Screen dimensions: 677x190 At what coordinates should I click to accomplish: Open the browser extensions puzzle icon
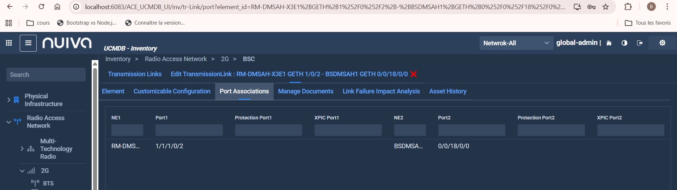pos(628,7)
